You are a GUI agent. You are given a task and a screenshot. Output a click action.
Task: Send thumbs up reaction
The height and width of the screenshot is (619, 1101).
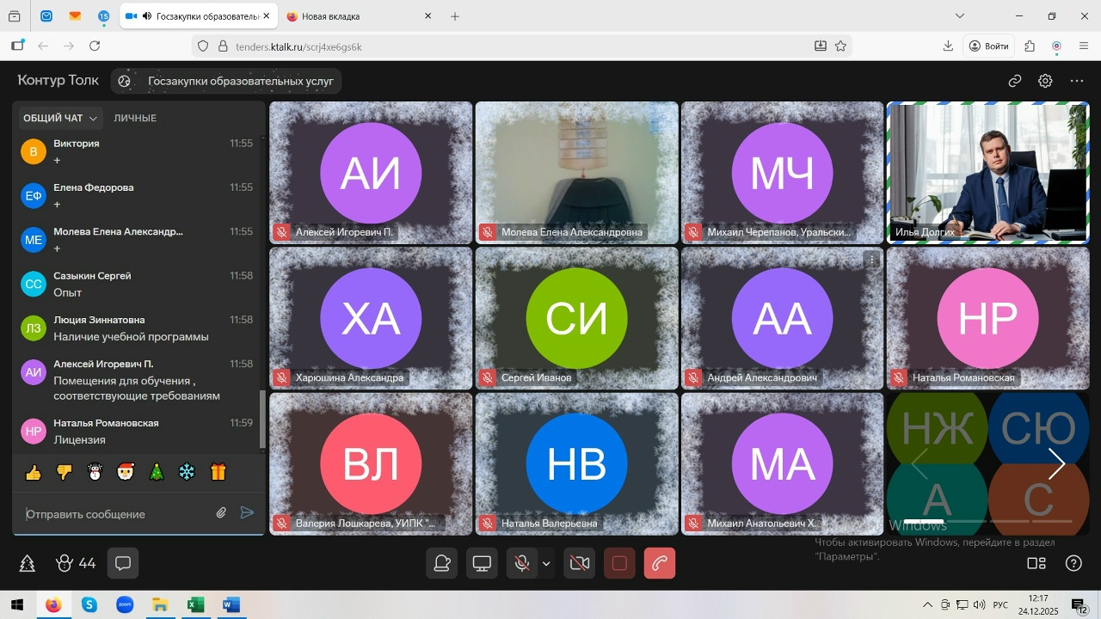tap(34, 472)
